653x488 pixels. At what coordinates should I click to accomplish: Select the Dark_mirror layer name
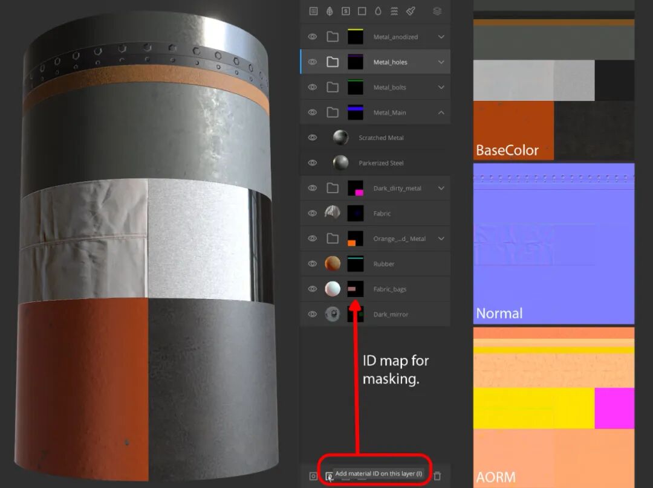(391, 314)
